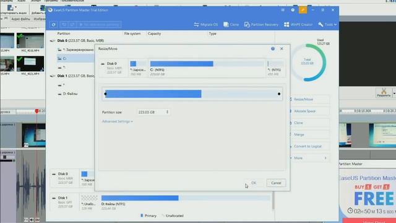Expand the Tools dropdown menu
The width and height of the screenshot is (396, 223).
[x=327, y=25]
